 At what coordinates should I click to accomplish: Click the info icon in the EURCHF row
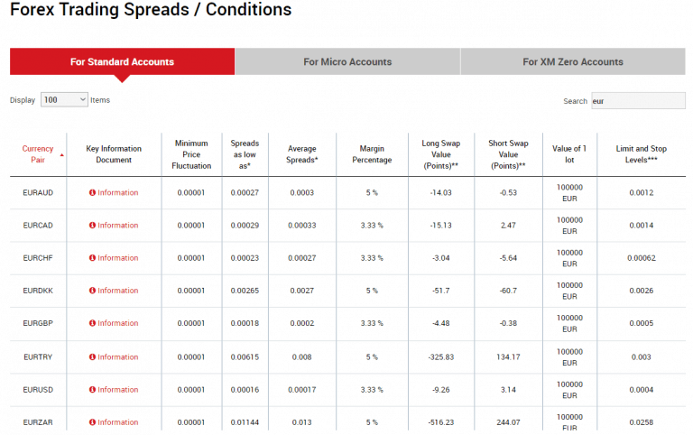[92, 258]
